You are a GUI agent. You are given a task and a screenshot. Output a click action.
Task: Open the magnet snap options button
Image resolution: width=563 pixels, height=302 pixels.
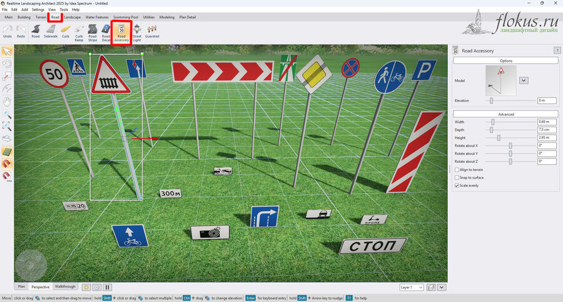click(x=7, y=176)
